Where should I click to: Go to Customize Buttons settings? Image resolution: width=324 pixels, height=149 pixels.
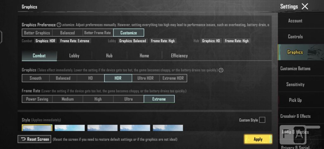click(x=295, y=69)
